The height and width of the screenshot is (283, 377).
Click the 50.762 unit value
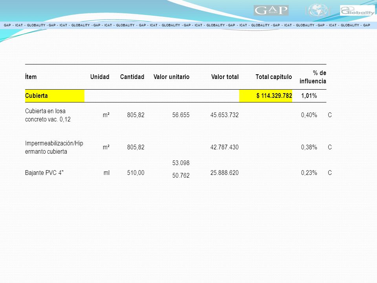tap(181, 175)
